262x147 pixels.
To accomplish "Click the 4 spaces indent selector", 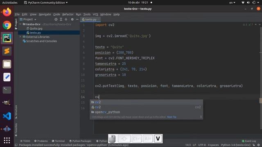I will click(x=213, y=145).
